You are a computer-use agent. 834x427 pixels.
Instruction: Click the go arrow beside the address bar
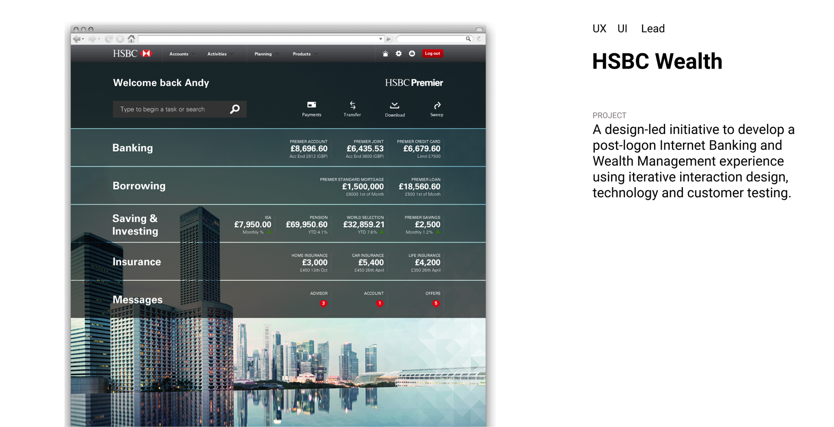pyautogui.click(x=389, y=39)
